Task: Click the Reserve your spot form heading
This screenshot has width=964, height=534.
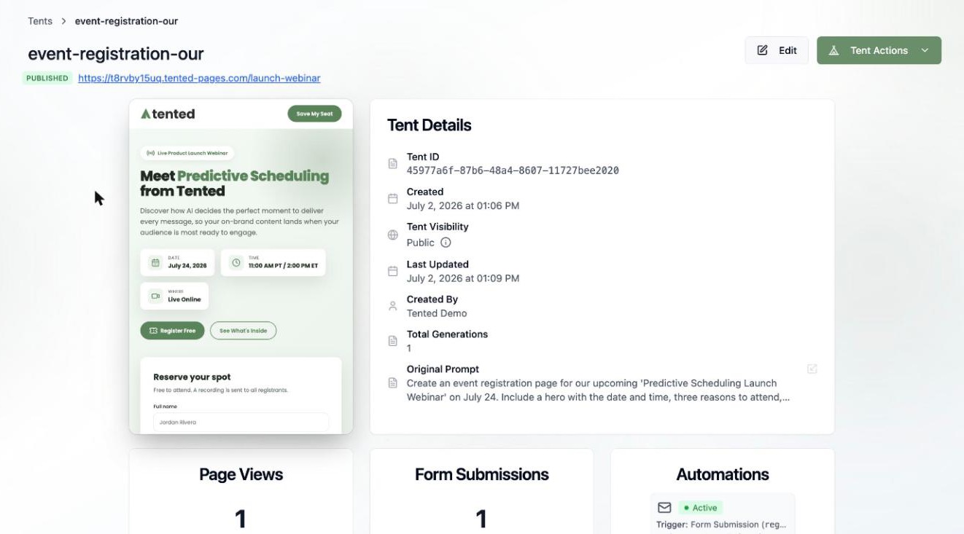Action: click(x=192, y=377)
